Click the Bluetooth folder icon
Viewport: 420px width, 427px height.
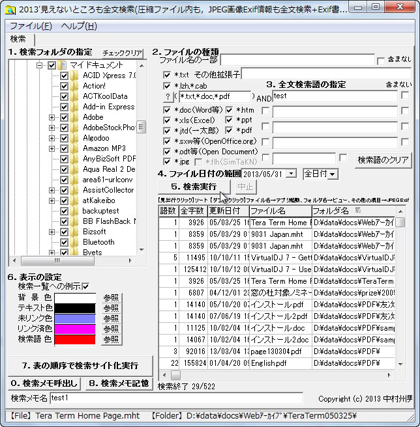click(74, 242)
